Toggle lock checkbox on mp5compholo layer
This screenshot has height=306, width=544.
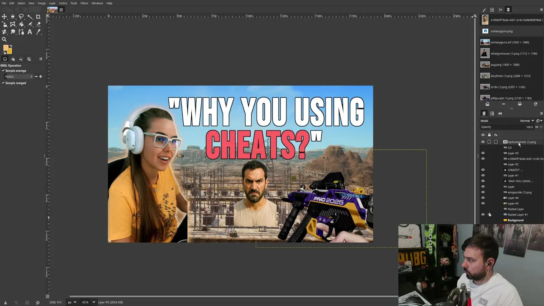[x=489, y=142]
